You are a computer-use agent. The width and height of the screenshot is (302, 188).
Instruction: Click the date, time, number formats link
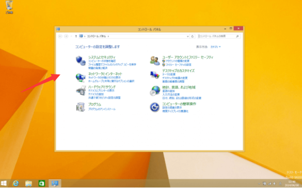point(182,98)
